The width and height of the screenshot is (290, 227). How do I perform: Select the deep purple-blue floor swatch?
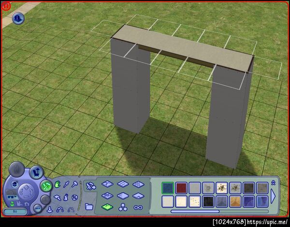249,201
